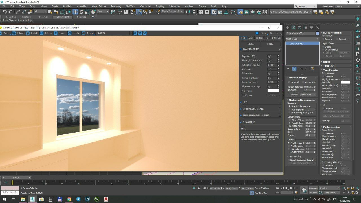The image size is (361, 203).
Task: Enable Geometry motion blur checkbox
Action: pos(337,39)
